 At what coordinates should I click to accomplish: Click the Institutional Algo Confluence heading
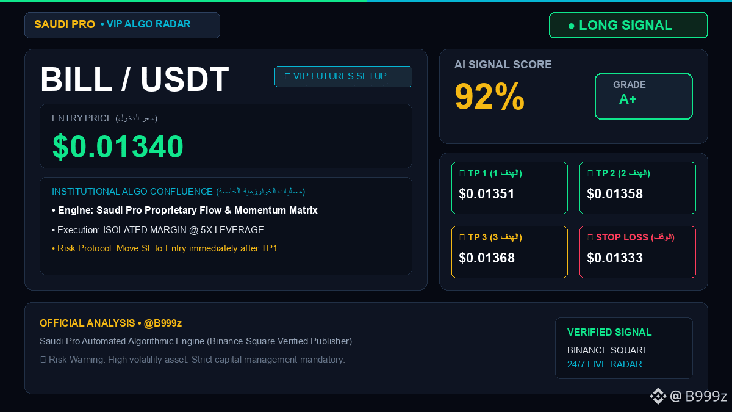tap(178, 192)
